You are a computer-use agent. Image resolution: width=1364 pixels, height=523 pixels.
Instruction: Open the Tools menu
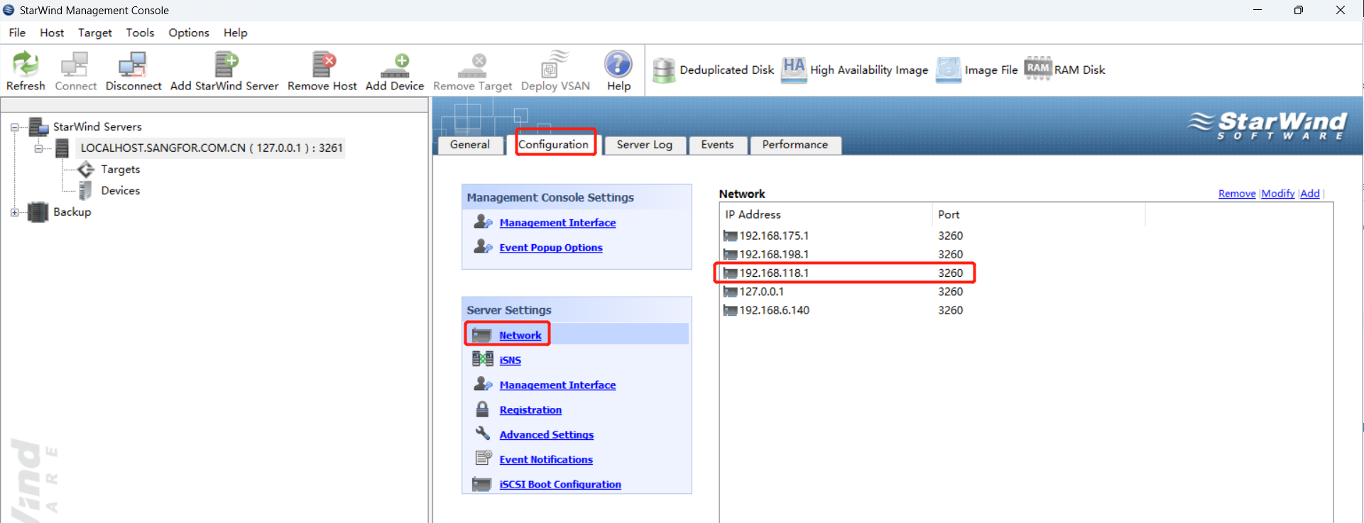(x=140, y=33)
